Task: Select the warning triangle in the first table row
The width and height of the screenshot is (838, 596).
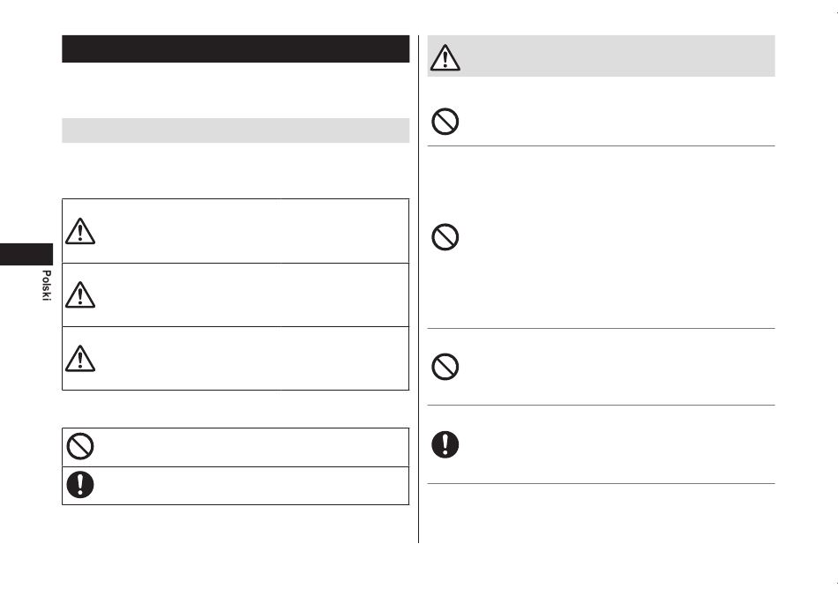Action: 80,231
